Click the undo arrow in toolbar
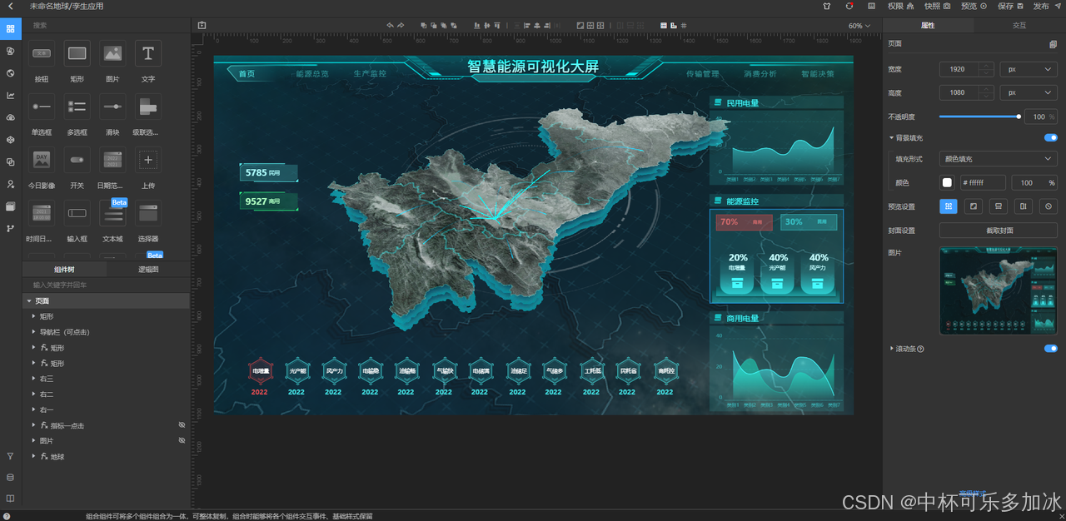The width and height of the screenshot is (1066, 521). 390,26
